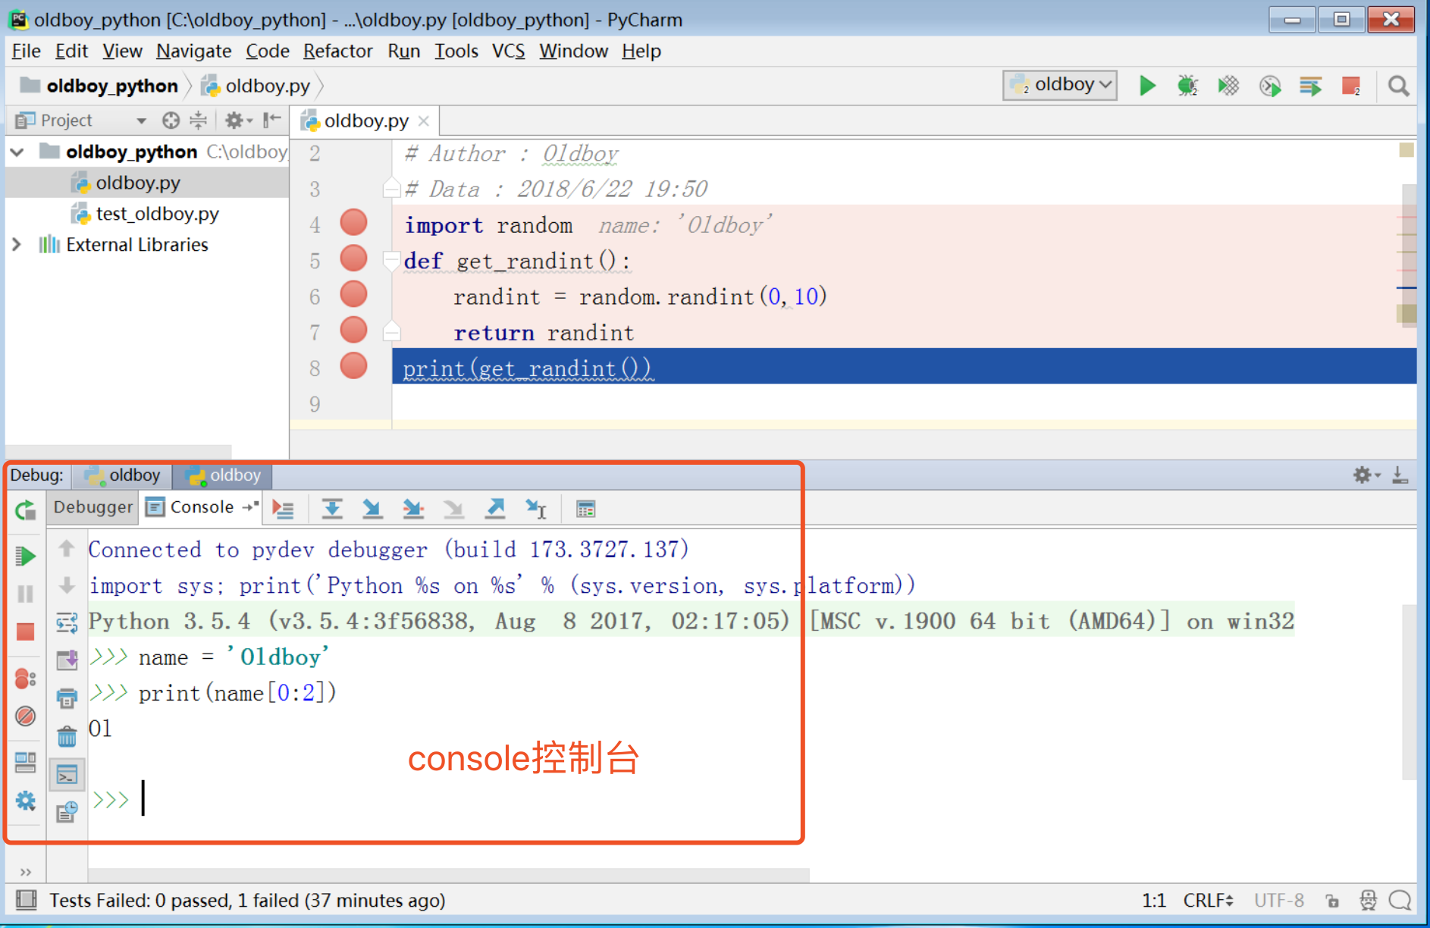Select test_oldboy.py in project tree
Image resolution: width=1430 pixels, height=928 pixels.
point(157,214)
